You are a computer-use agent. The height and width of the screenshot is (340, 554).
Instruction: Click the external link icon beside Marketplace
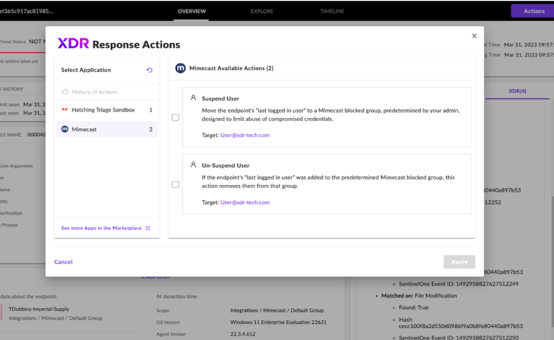coord(148,228)
